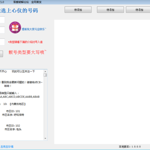
Task: Click the scrollbar track below the thumb
Action: (45, 107)
